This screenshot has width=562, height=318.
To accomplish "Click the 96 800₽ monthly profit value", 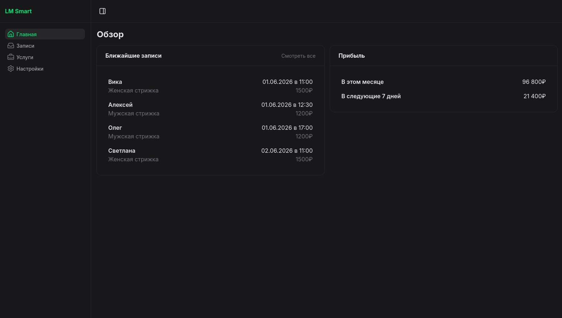I will [534, 82].
